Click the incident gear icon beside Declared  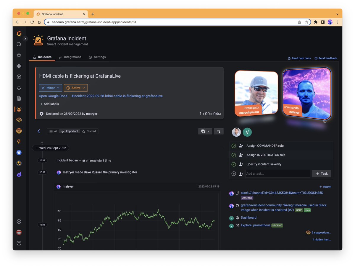(42, 114)
